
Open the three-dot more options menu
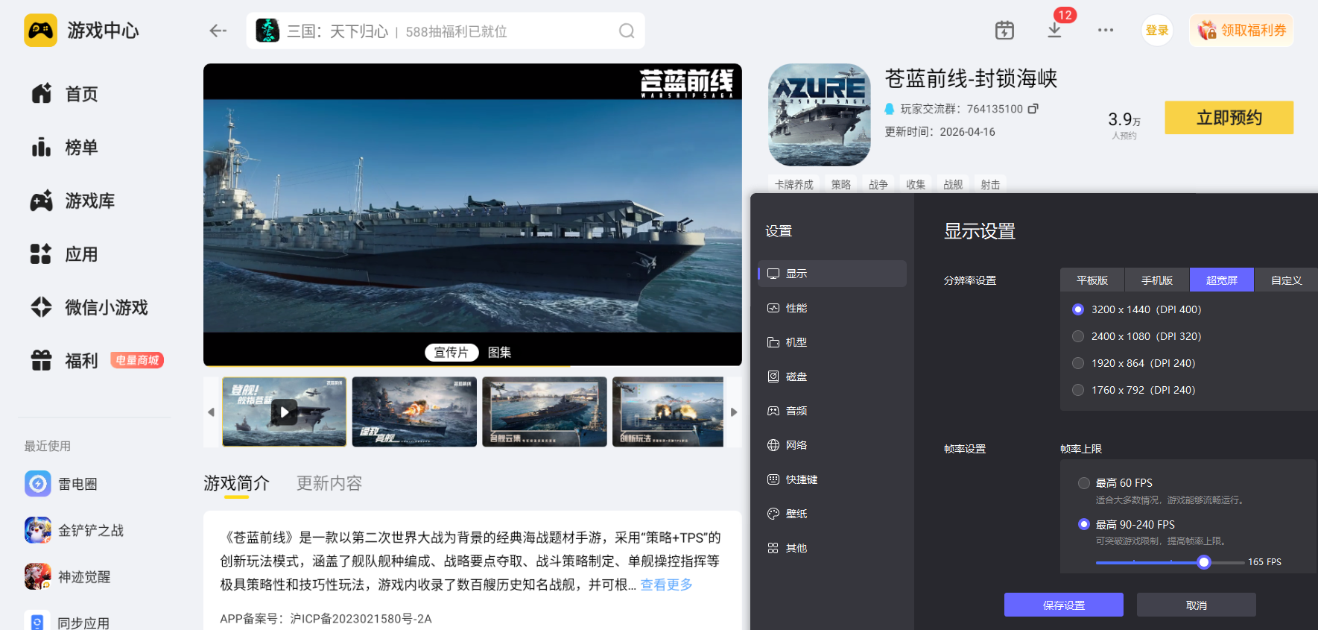[1105, 31]
